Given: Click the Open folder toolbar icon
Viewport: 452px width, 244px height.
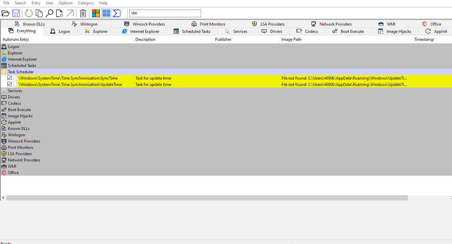Looking at the screenshot, I should pos(5,13).
